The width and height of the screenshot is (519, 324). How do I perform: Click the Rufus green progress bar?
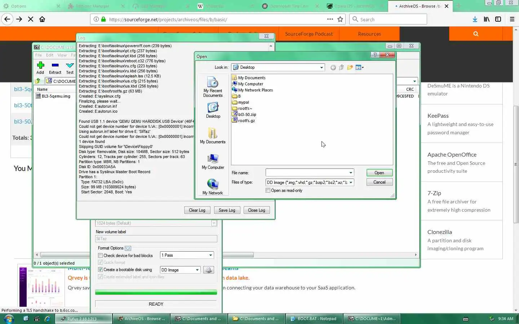pyautogui.click(x=156, y=292)
